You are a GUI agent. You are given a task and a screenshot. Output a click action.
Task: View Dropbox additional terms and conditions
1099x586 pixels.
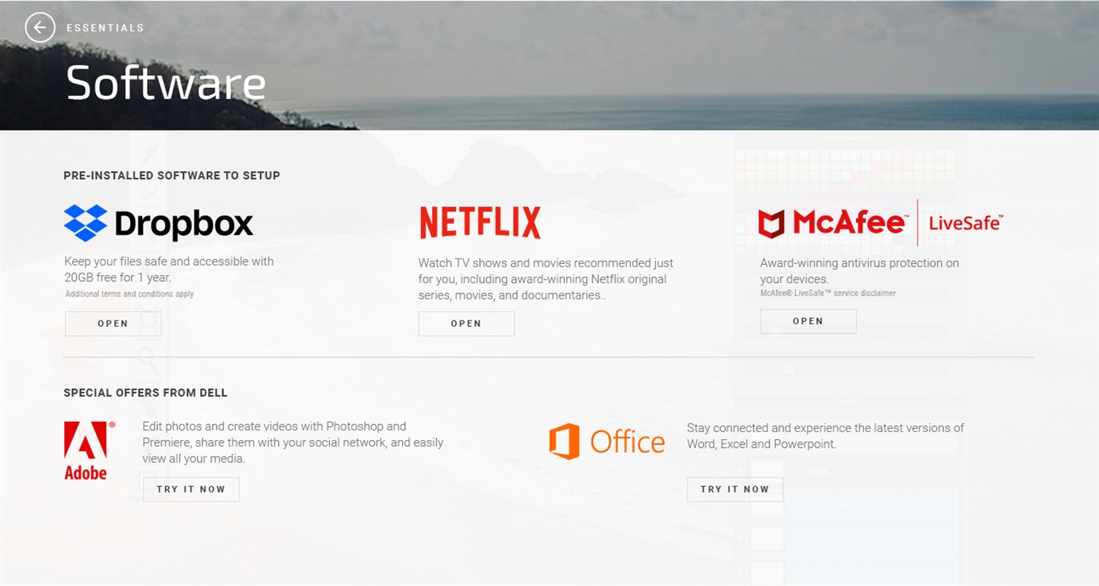click(129, 293)
